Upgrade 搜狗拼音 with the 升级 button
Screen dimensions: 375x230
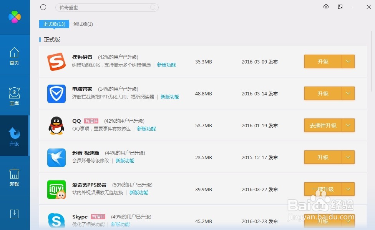tap(323, 61)
